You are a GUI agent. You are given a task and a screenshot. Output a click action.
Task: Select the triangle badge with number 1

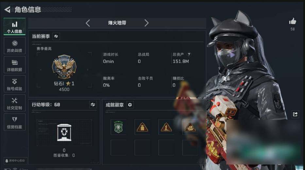(x=166, y=127)
